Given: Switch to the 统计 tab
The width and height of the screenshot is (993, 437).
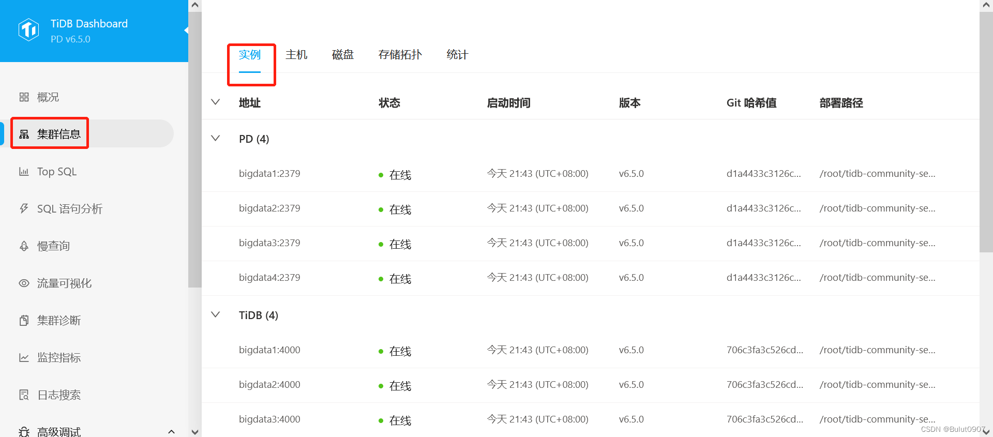Looking at the screenshot, I should (x=457, y=55).
